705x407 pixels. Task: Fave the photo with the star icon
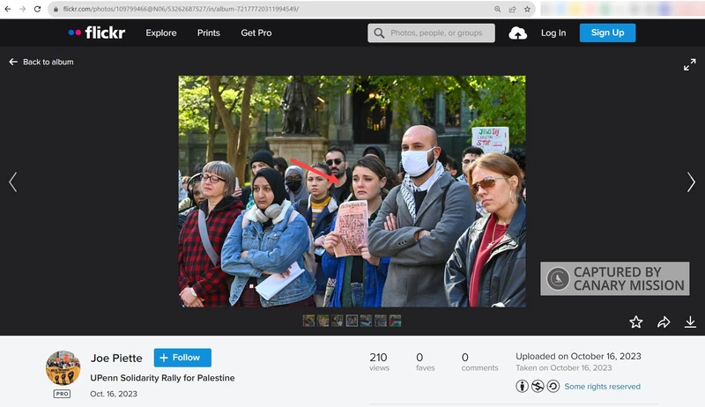tap(635, 322)
